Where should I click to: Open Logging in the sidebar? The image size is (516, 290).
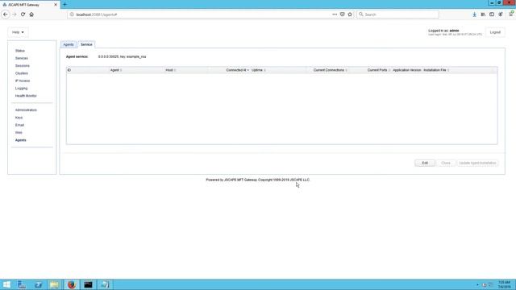[x=21, y=89]
